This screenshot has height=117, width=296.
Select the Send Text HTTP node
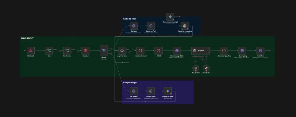click(260, 51)
